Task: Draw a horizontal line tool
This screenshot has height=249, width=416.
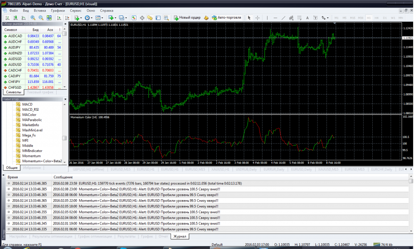Action: (x=275, y=18)
